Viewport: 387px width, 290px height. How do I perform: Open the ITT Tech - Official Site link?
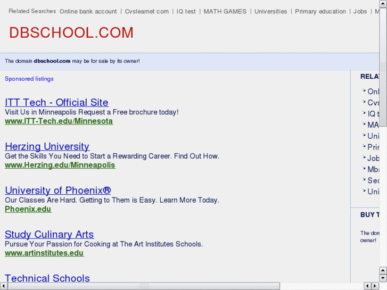coord(56,102)
